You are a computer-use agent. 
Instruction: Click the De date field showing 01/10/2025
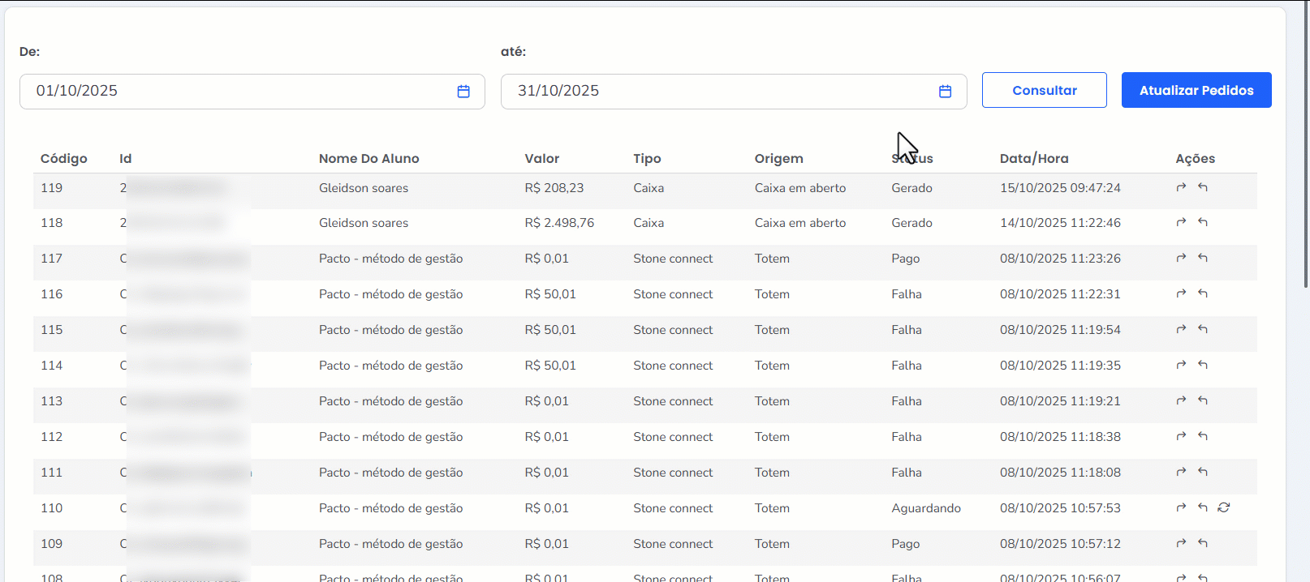[x=235, y=92]
